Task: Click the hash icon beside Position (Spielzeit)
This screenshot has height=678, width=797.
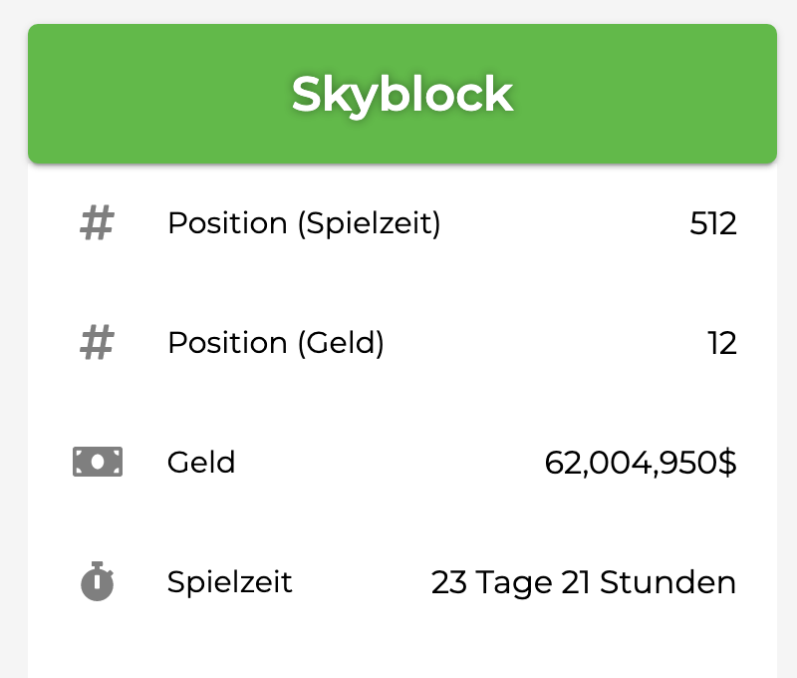Action: click(x=97, y=222)
